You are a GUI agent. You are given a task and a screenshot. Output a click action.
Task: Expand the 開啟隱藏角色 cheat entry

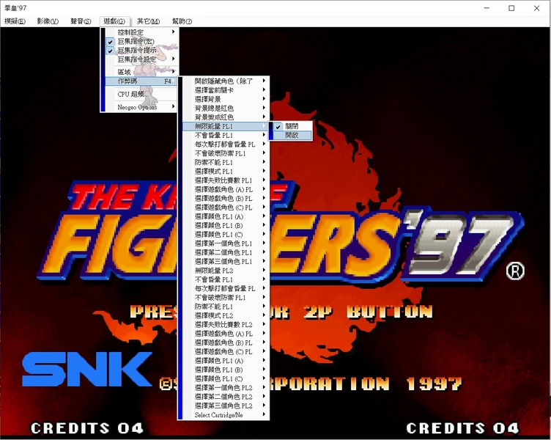coord(226,81)
